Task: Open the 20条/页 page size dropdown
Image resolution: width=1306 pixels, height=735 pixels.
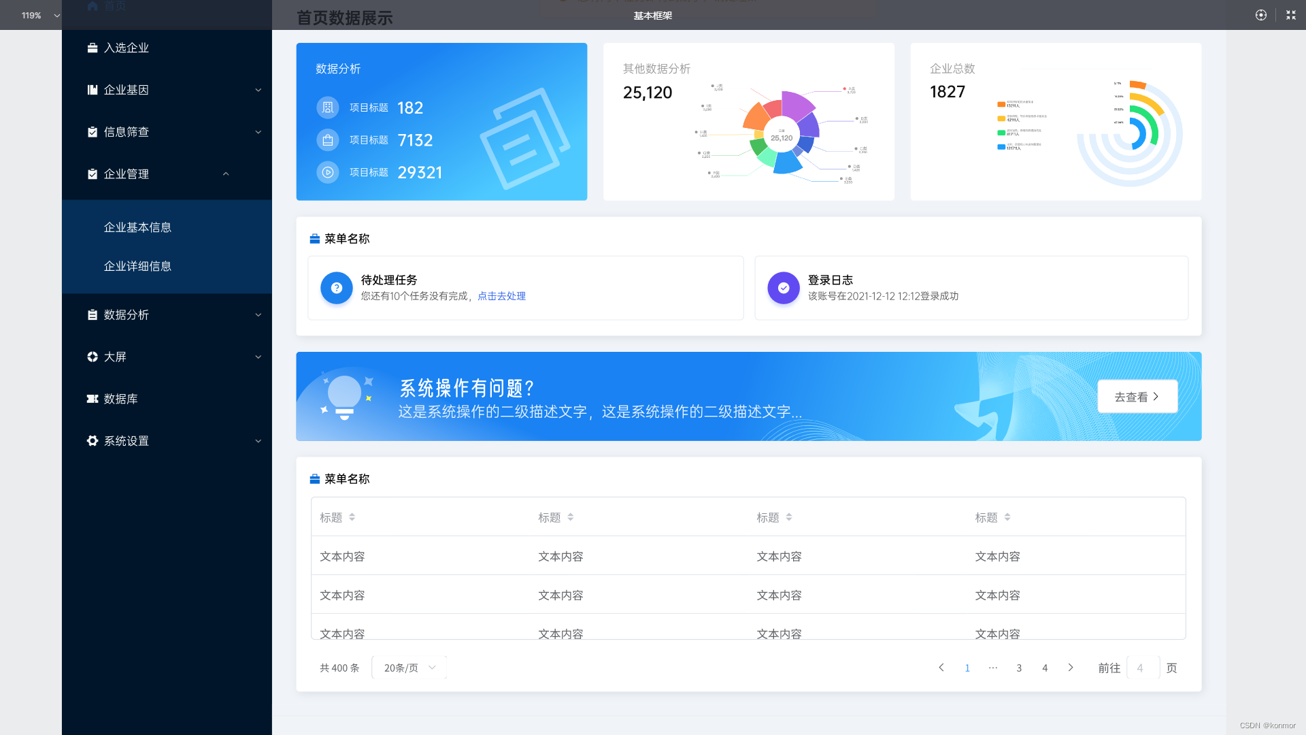Action: [x=409, y=668]
